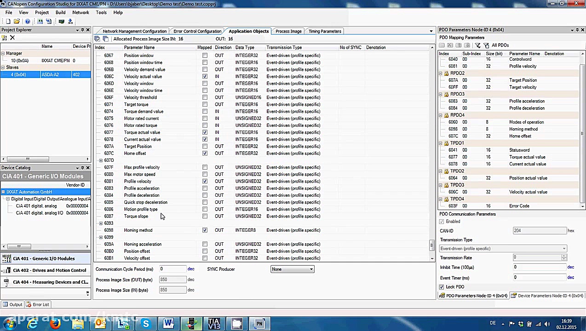586x331 pixels.
Task: Toggle Mapped checkbox for Current actual value
Action: [205, 139]
